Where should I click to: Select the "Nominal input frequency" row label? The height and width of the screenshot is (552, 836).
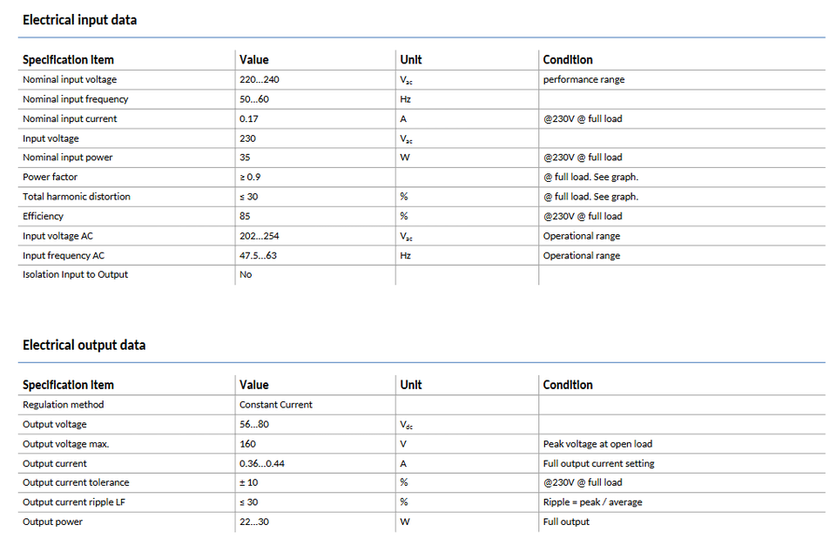pyautogui.click(x=76, y=99)
